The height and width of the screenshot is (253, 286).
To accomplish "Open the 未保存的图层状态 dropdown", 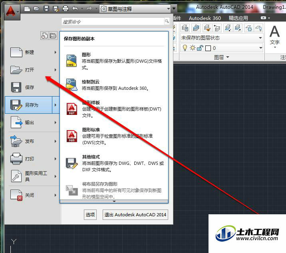I will coord(222,38).
